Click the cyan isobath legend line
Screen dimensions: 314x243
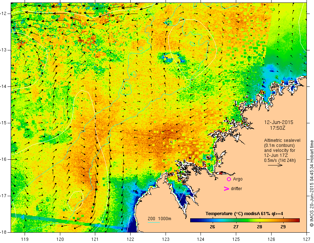(x=154, y=222)
